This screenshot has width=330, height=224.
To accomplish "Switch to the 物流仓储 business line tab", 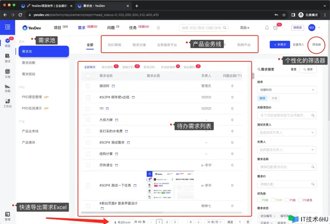I will pos(139,45).
